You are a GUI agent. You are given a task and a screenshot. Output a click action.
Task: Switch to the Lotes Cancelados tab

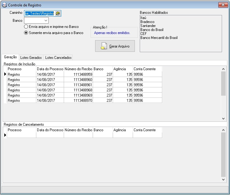pos(58,58)
